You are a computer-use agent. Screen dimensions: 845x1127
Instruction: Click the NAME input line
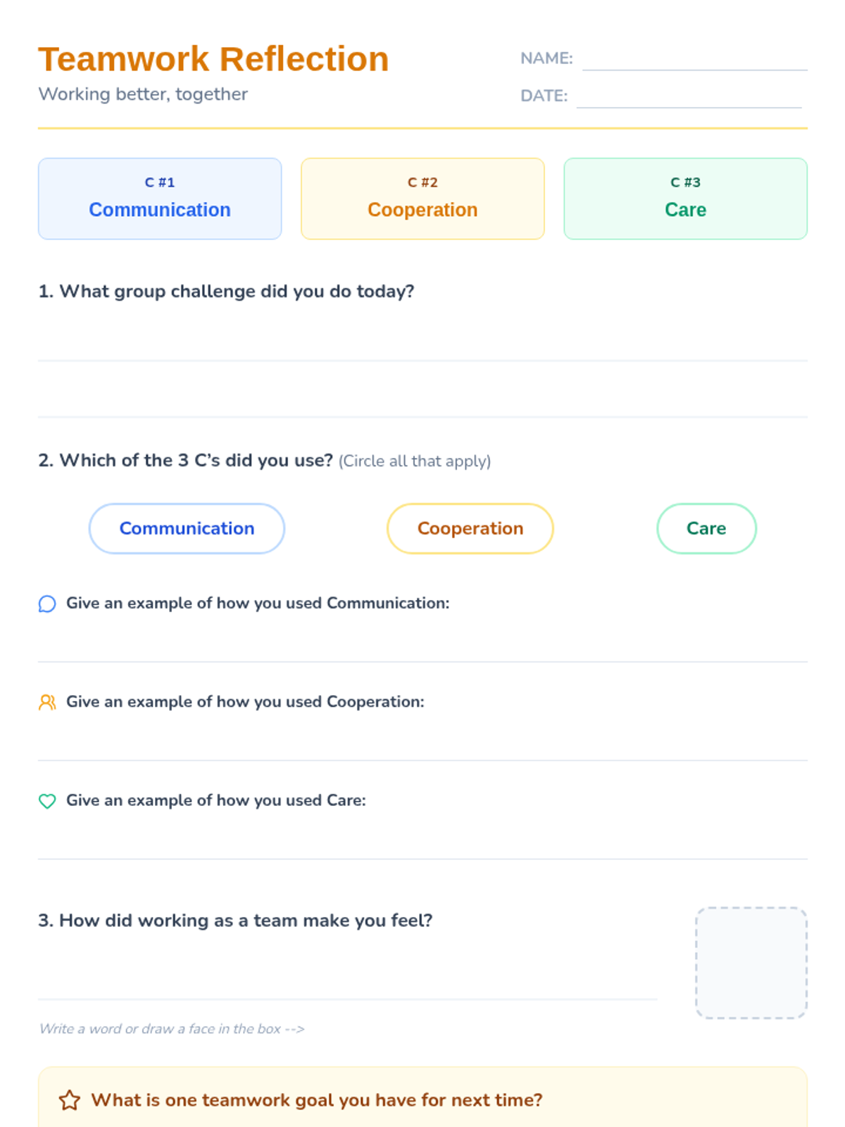click(x=695, y=59)
